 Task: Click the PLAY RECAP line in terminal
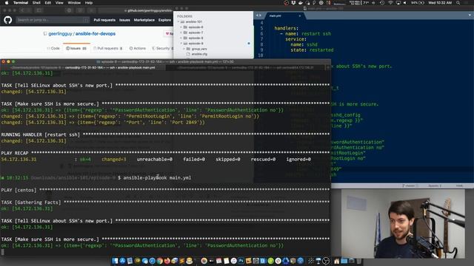click(x=165, y=153)
